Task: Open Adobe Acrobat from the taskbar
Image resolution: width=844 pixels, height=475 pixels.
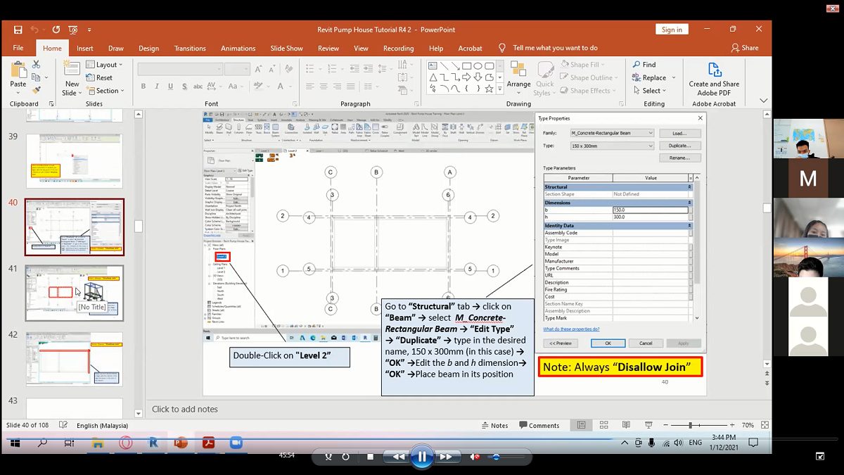Action: click(x=208, y=443)
